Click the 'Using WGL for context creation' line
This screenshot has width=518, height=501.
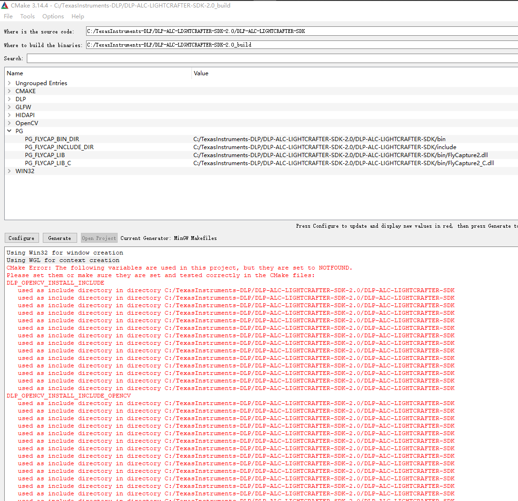coord(63,260)
